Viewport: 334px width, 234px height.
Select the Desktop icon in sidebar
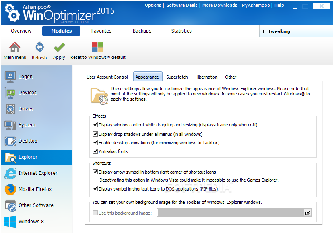pos(10,141)
